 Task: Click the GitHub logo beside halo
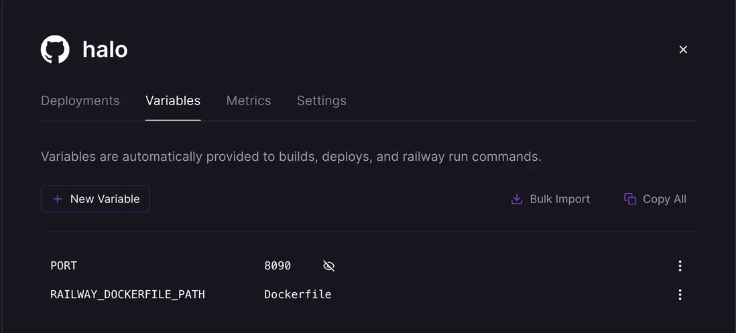55,50
